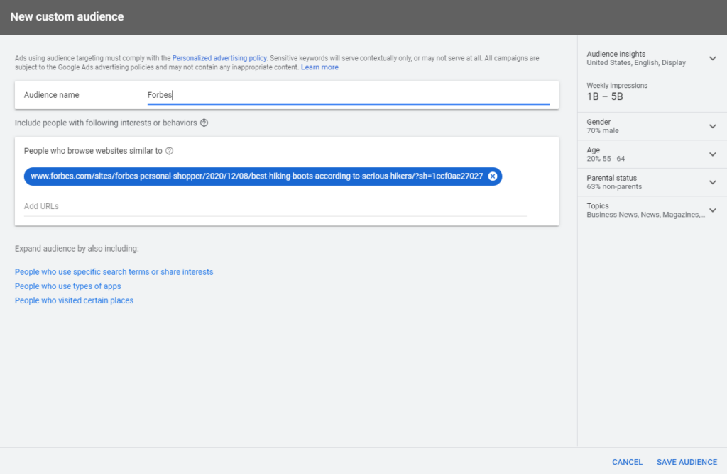The width and height of the screenshot is (727, 474).
Task: Click the '70% male' gender value
Action: click(602, 131)
